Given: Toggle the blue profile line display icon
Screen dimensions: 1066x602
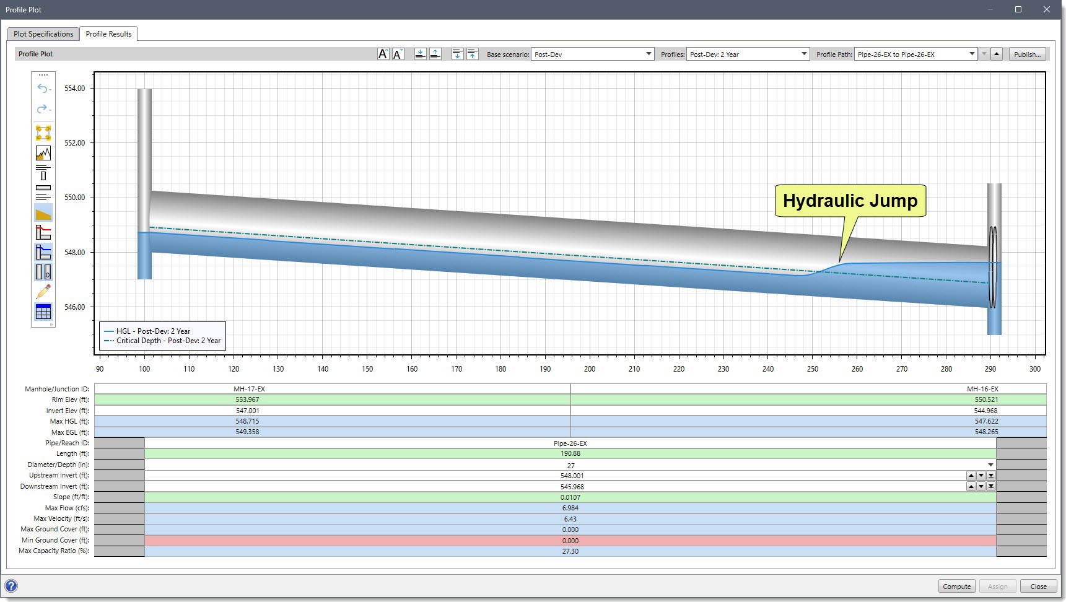Looking at the screenshot, I should (x=42, y=252).
